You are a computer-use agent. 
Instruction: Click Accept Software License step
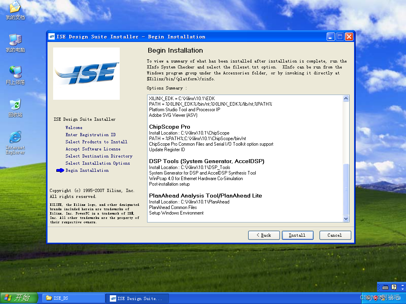[93, 149]
